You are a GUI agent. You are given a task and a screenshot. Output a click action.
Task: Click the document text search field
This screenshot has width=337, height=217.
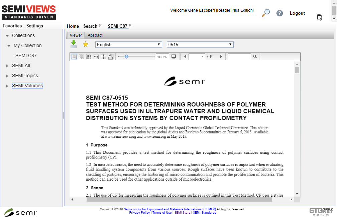coord(239,57)
